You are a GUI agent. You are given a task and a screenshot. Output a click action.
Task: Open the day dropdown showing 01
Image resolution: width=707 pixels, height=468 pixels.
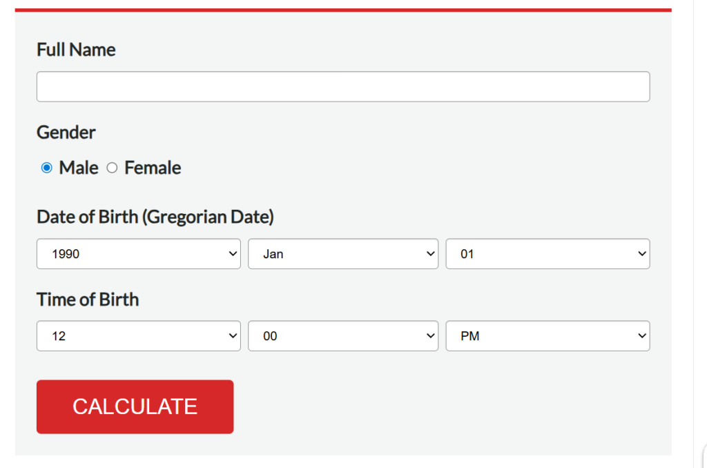tap(548, 253)
